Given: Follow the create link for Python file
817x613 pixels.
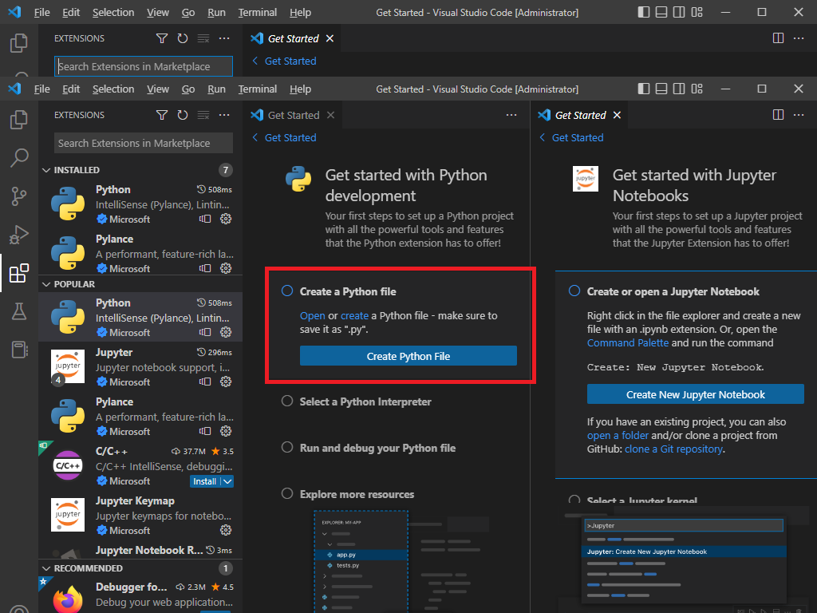Looking at the screenshot, I should [x=354, y=316].
